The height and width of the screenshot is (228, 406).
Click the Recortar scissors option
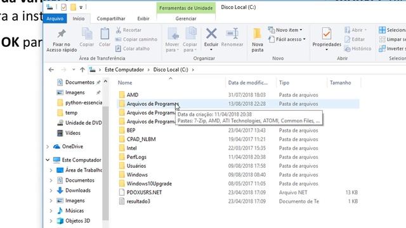pyautogui.click(x=128, y=30)
